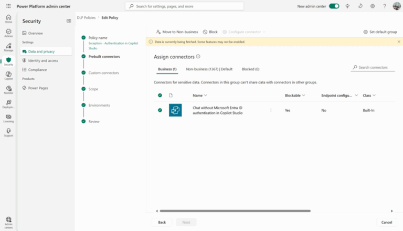This screenshot has width=403, height=231.
Task: Click info icon next to Assign connectors
Action: (x=198, y=57)
